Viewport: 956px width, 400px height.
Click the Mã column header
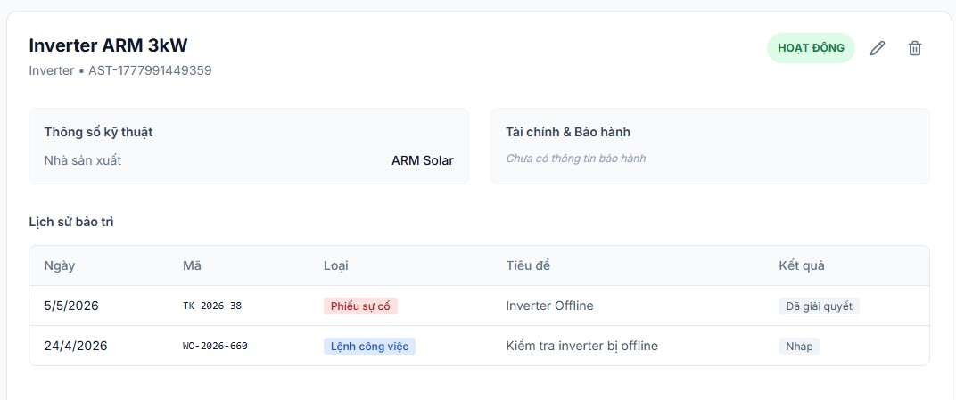192,266
